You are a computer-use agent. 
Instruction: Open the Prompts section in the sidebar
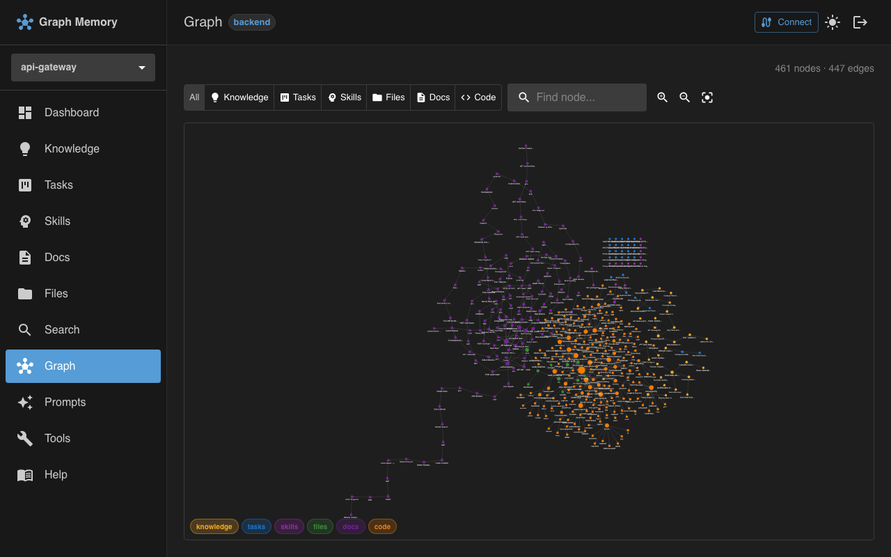click(65, 402)
